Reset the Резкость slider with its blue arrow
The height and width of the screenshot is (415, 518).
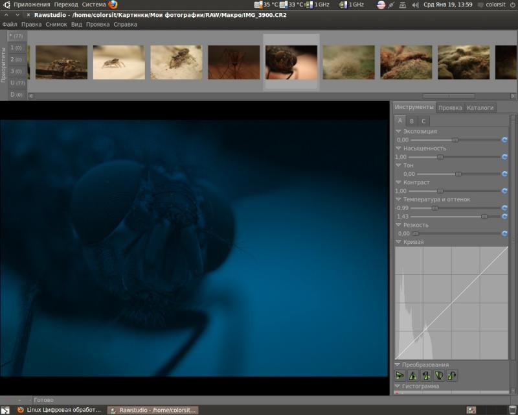click(504, 233)
